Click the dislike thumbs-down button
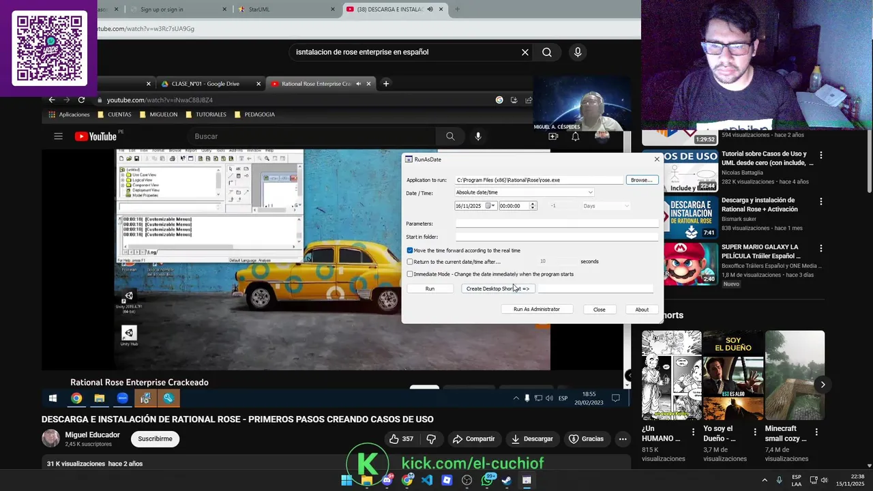This screenshot has width=873, height=491. pyautogui.click(x=431, y=439)
